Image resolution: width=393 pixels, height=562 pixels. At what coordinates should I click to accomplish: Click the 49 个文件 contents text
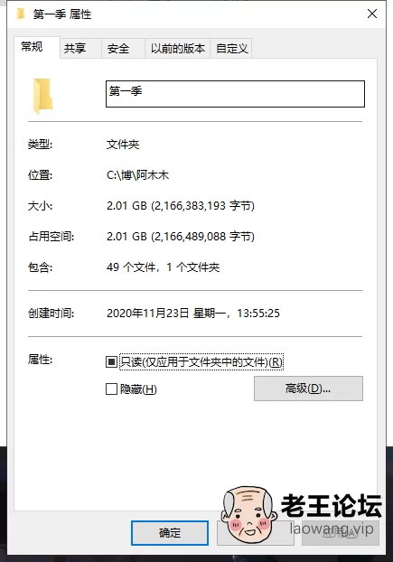131,267
